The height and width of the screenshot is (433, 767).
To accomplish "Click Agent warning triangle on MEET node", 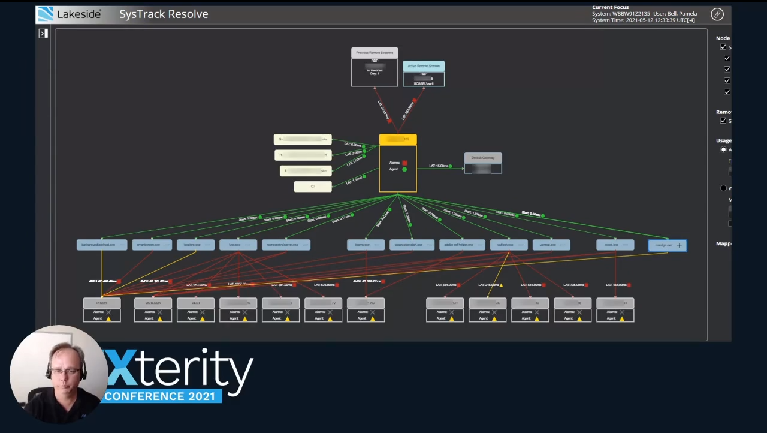I will [x=202, y=318].
